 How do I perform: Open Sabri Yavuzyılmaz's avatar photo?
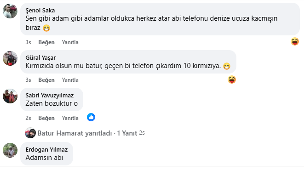10,96
